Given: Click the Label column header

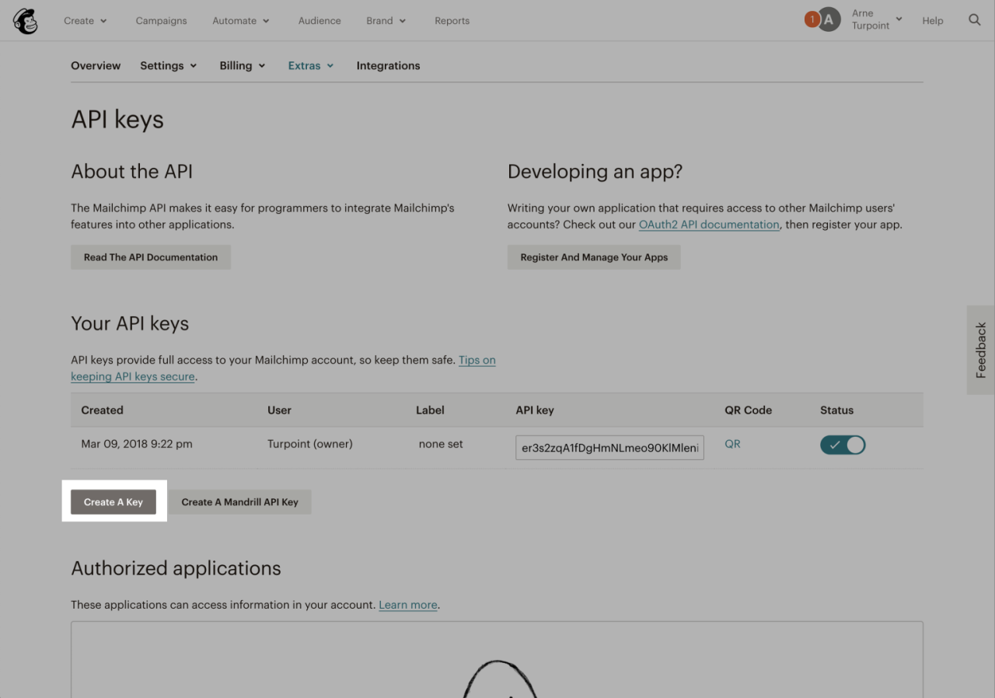Looking at the screenshot, I should click(x=430, y=410).
